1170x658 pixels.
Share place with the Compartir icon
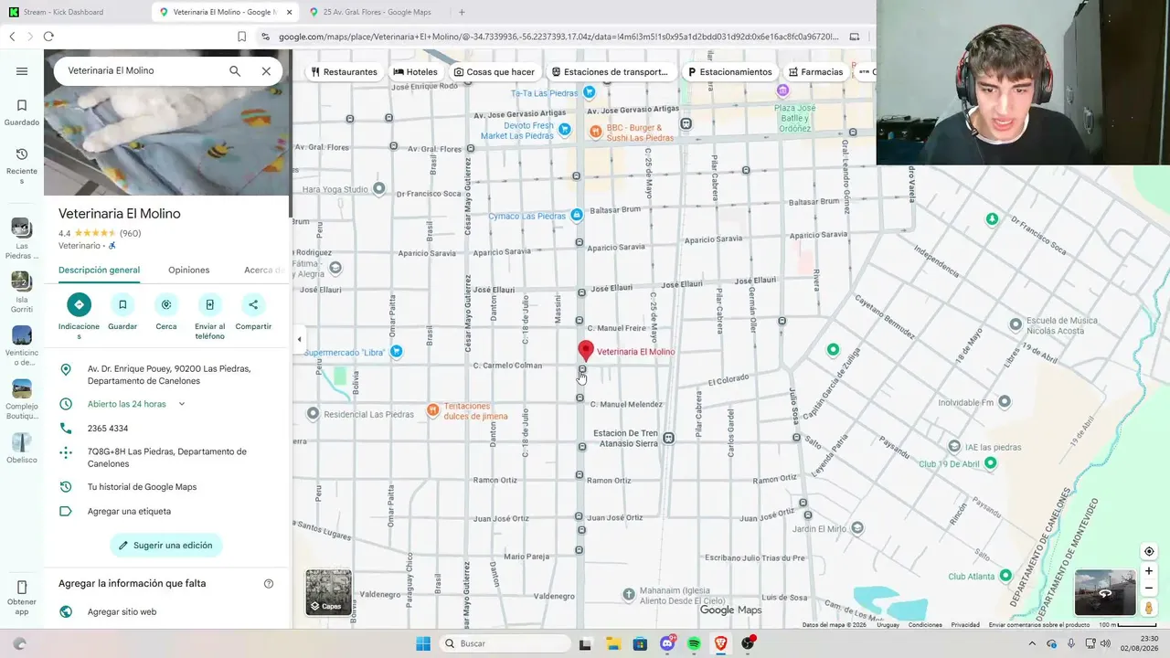(253, 304)
